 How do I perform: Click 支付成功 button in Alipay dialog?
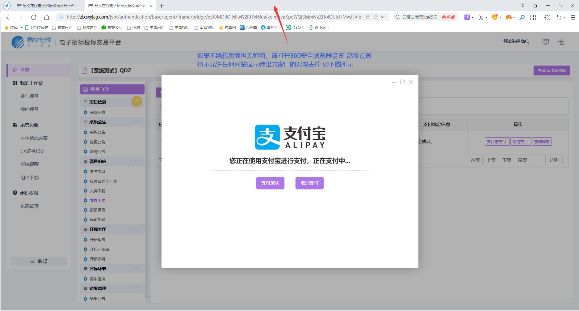270,183
